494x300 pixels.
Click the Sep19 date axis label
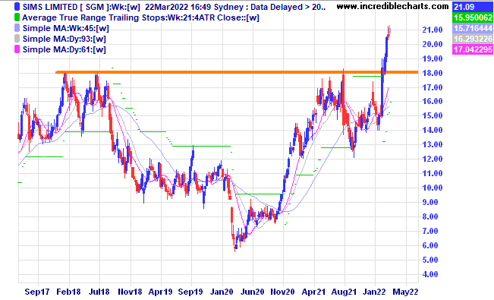point(190,292)
